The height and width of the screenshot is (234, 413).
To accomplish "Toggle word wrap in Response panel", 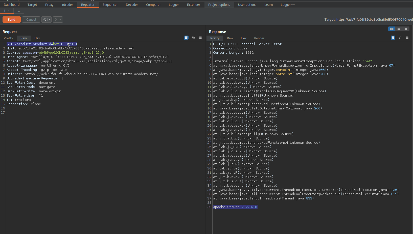I will coord(393,38).
